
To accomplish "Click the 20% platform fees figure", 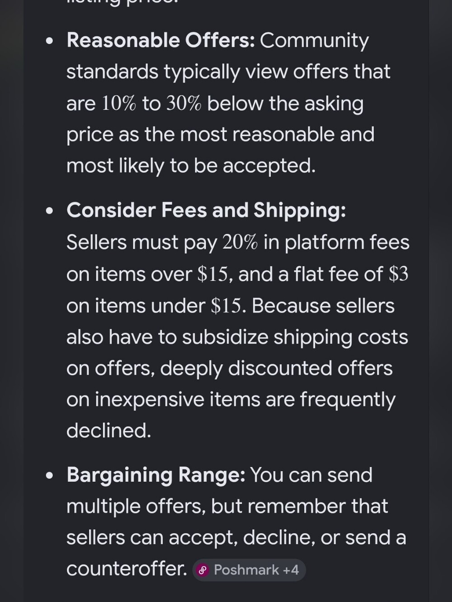I will [x=240, y=242].
